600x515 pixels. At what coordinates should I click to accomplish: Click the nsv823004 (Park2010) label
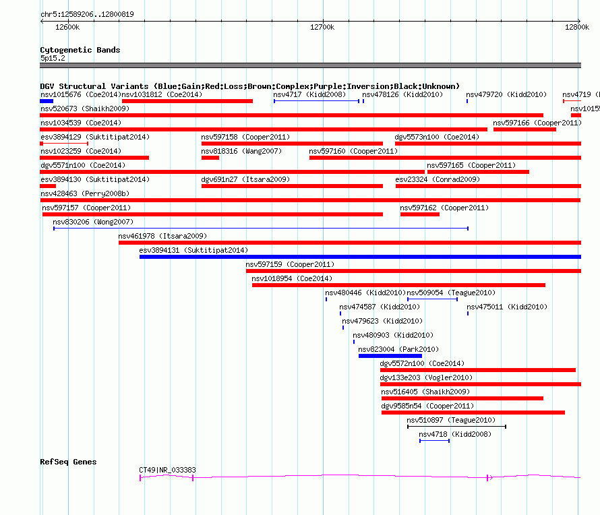point(398,349)
